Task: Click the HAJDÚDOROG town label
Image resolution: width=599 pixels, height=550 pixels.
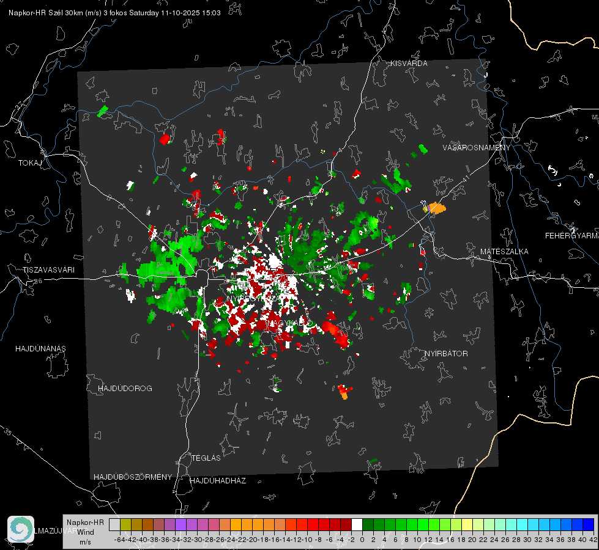Action: tap(125, 389)
